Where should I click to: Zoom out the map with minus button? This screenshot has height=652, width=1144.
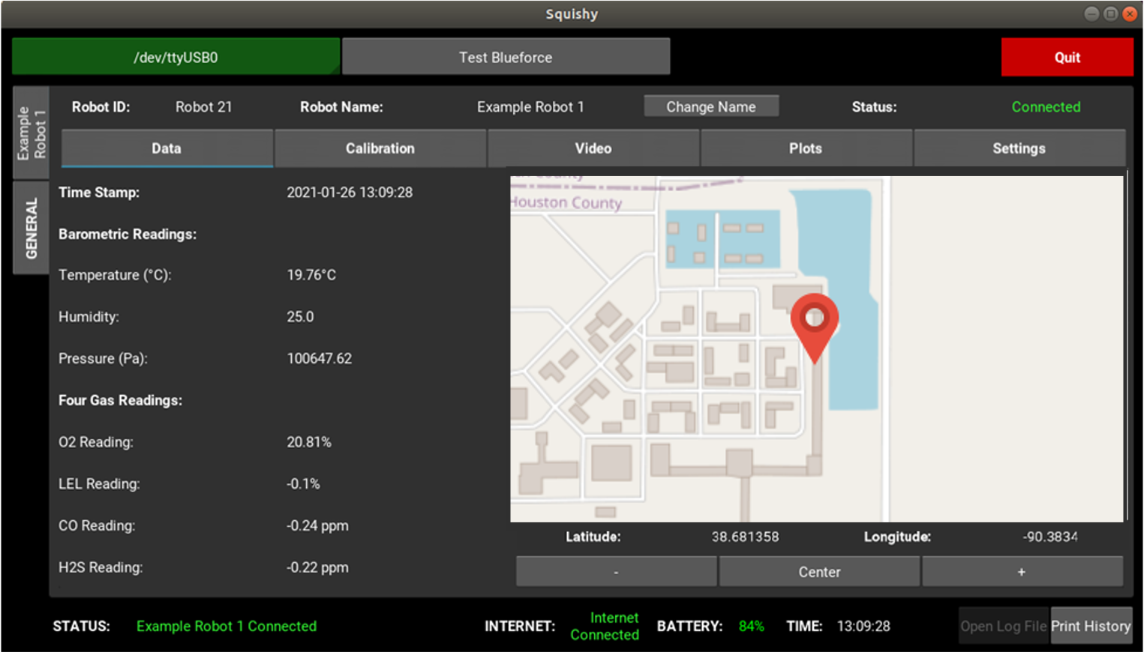[x=616, y=572]
